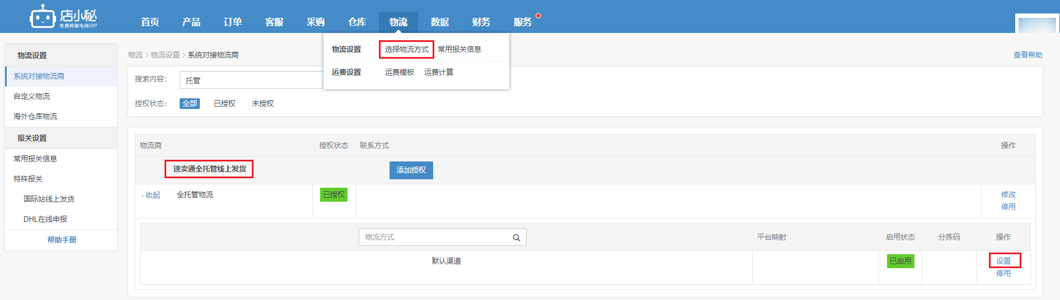Open the 服务 navigation menu
This screenshot has height=300, width=1060.
point(523,22)
